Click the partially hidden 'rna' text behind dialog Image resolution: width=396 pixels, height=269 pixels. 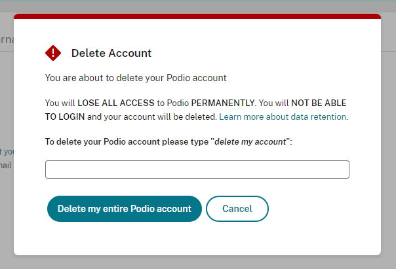click(x=7, y=39)
